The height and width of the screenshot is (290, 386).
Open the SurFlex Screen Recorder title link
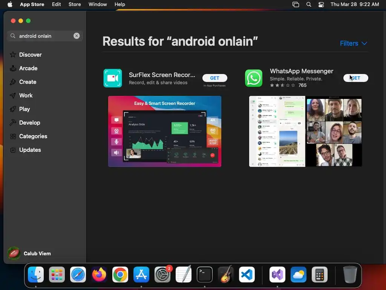pos(162,75)
